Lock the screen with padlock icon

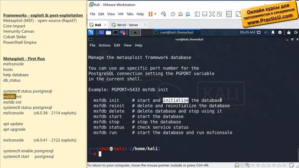click(289, 32)
